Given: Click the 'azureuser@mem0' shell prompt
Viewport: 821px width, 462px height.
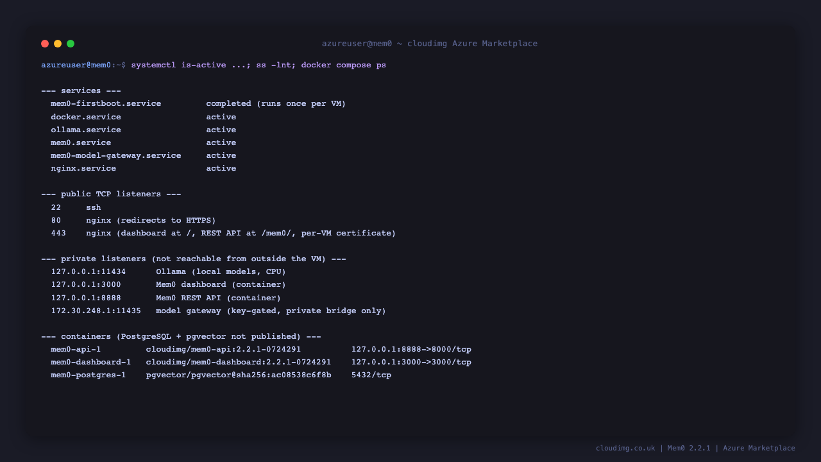Looking at the screenshot, I should [x=76, y=65].
